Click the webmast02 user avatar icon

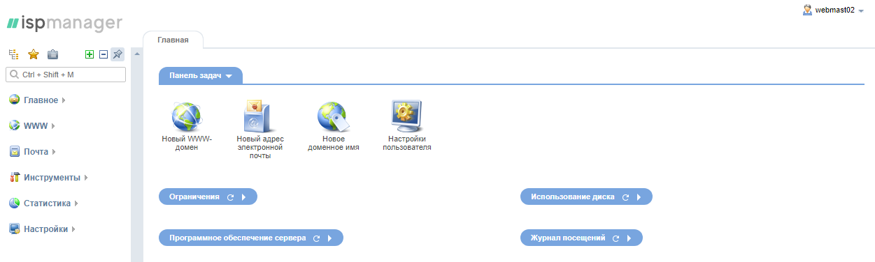pos(808,10)
